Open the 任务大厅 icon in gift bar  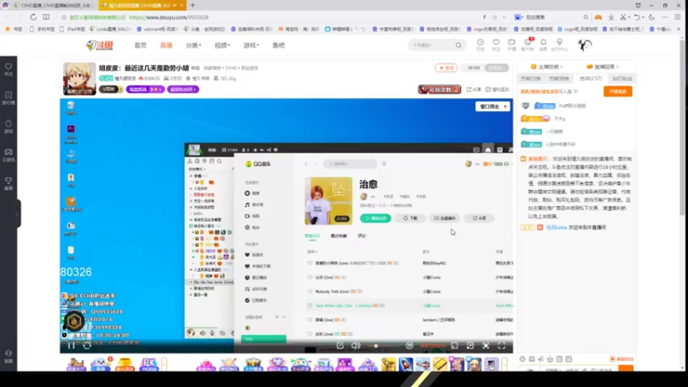[76, 364]
